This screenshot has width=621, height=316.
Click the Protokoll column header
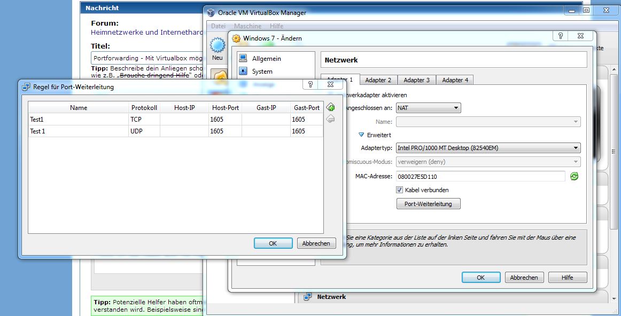[x=144, y=108]
